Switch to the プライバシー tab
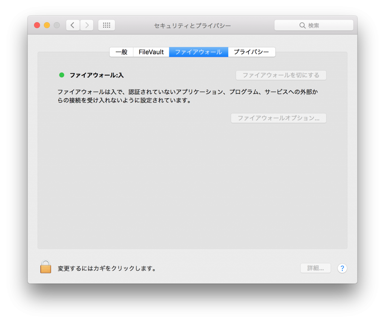Screen dimensions: 385x323 (252, 52)
